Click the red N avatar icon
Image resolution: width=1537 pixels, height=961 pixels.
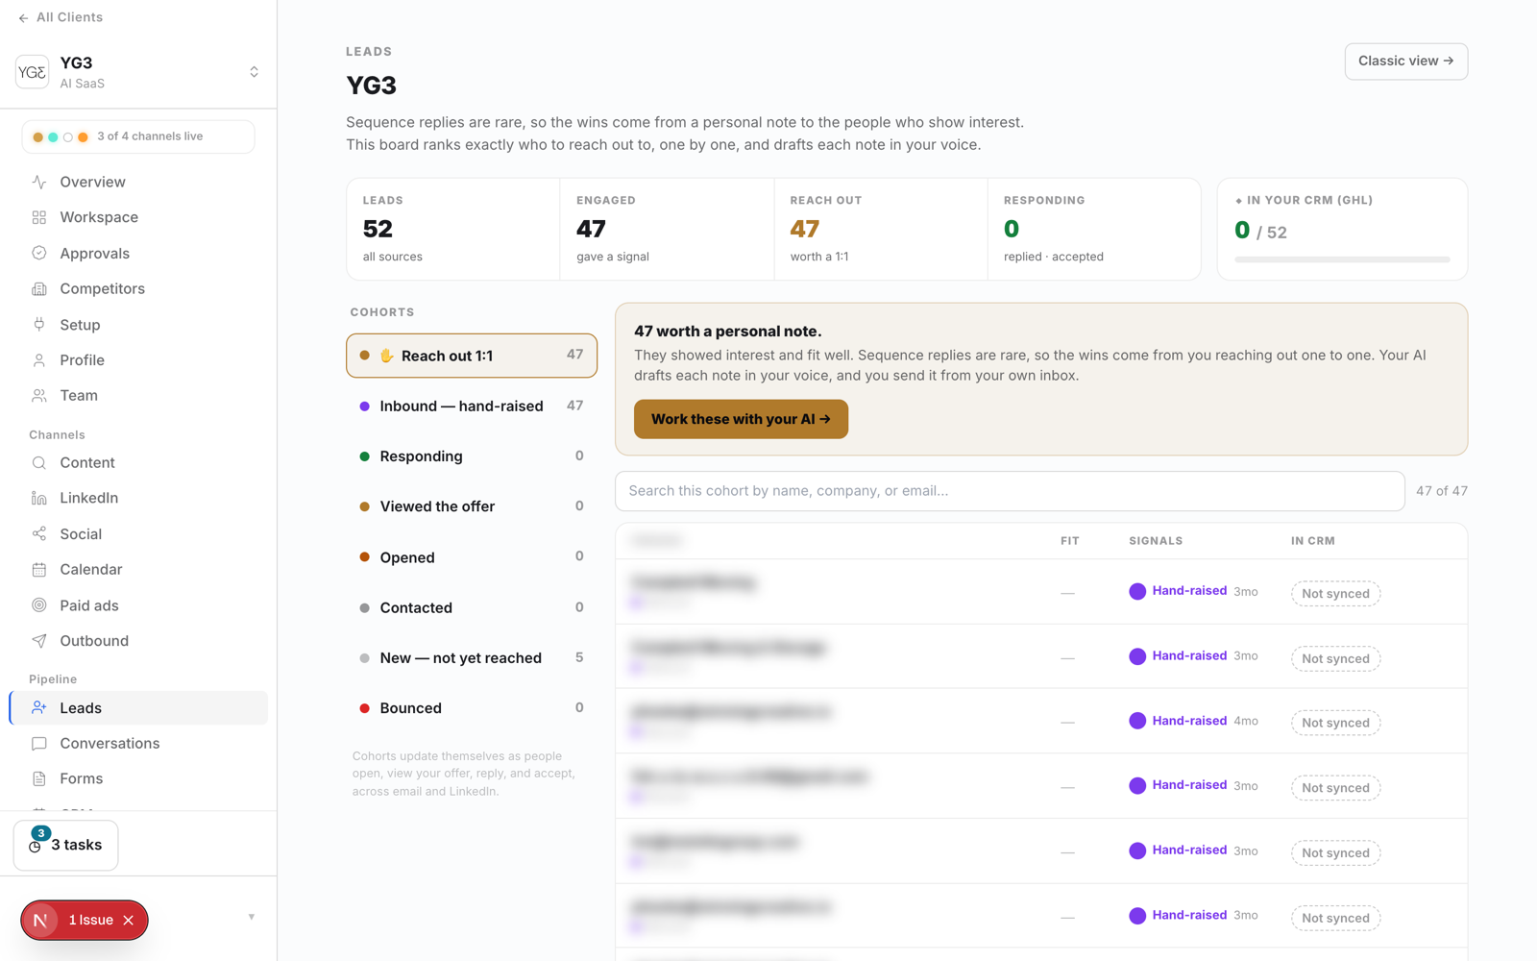click(x=40, y=920)
